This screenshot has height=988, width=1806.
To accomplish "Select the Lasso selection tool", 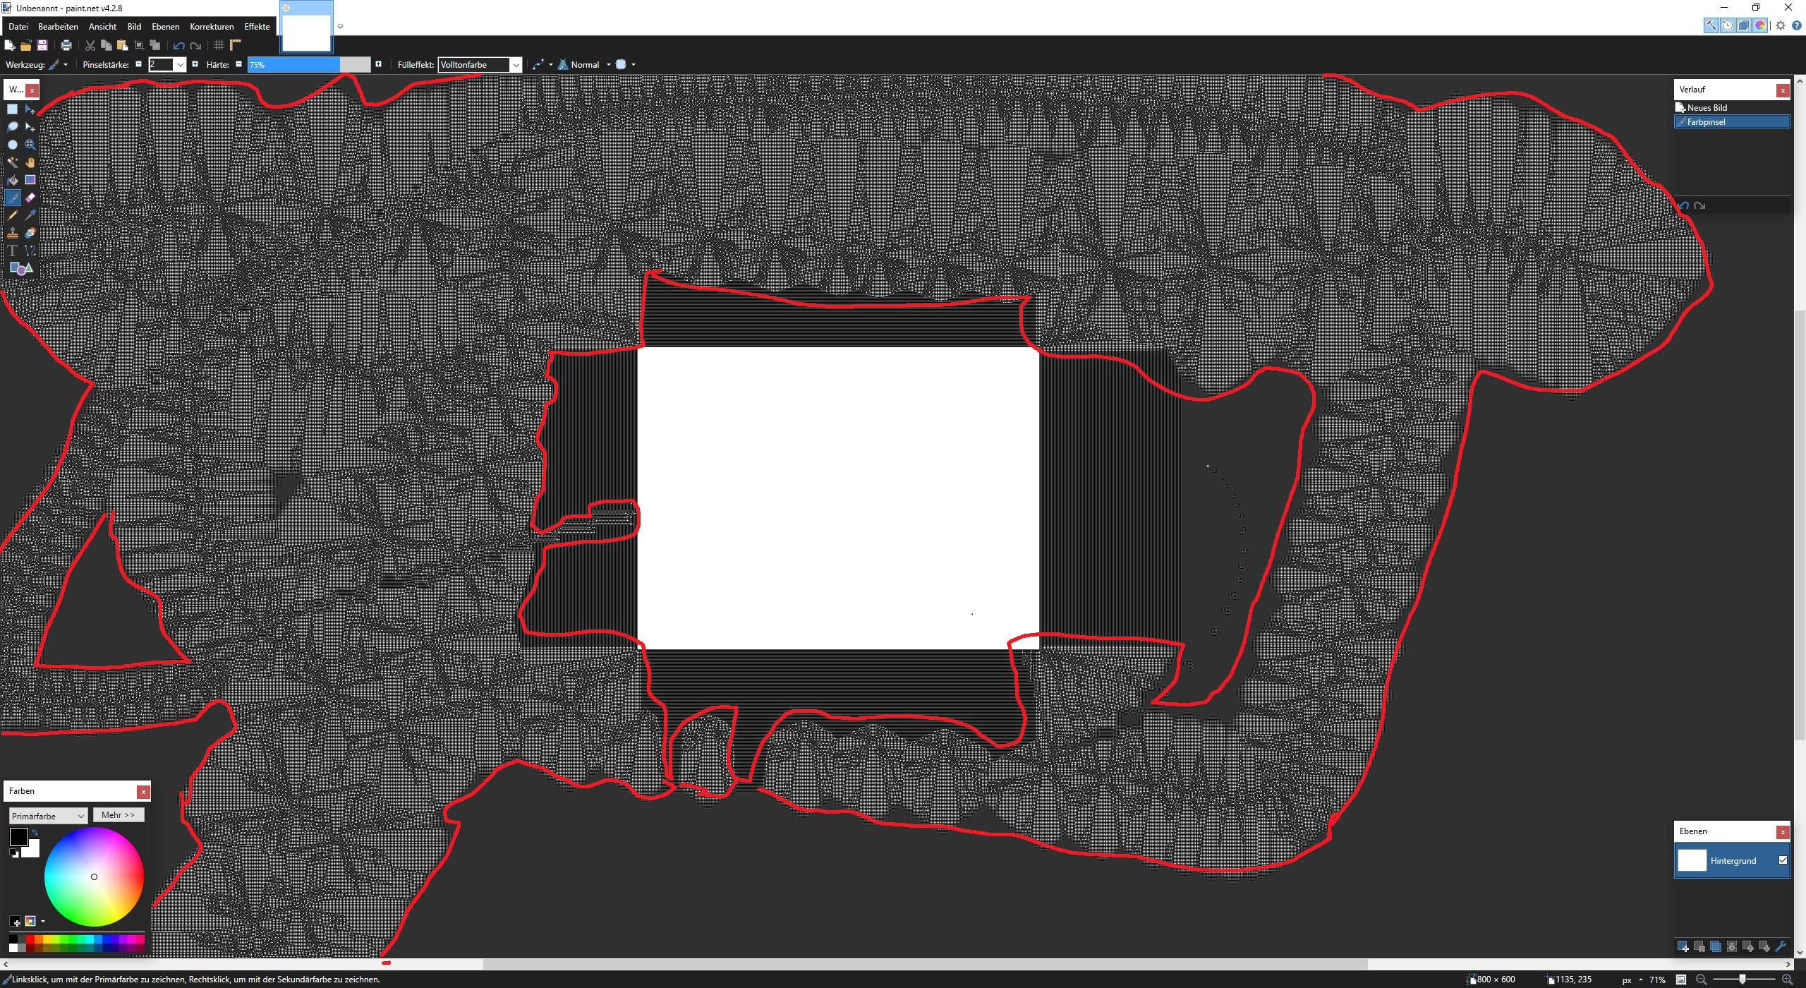I will coord(12,127).
